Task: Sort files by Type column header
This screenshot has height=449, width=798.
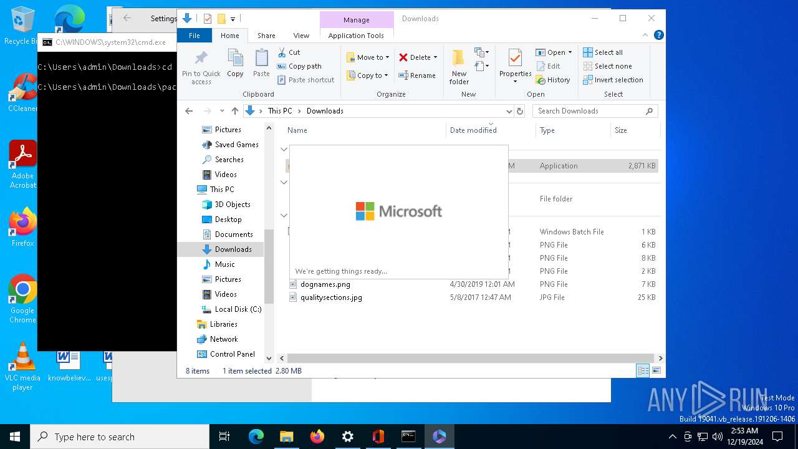Action: pyautogui.click(x=573, y=130)
